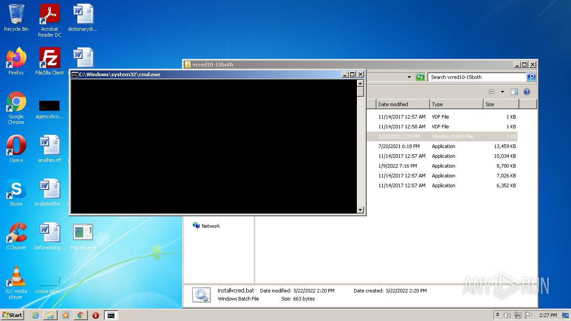
Task: Click the Internet Explorer taskbar icon
Action: (x=36, y=315)
